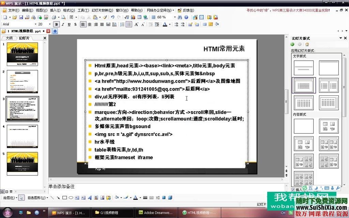Go to home in layout pane
This screenshot has height=218, width=349.
(x=307, y=44)
